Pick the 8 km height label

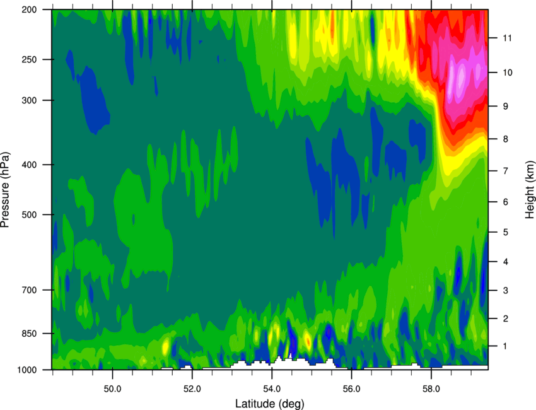506,139
